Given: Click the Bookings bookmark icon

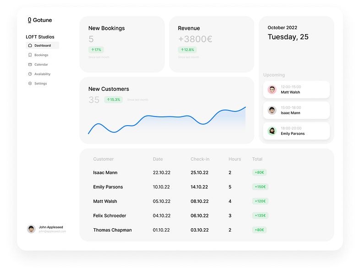Looking at the screenshot, I should point(30,55).
